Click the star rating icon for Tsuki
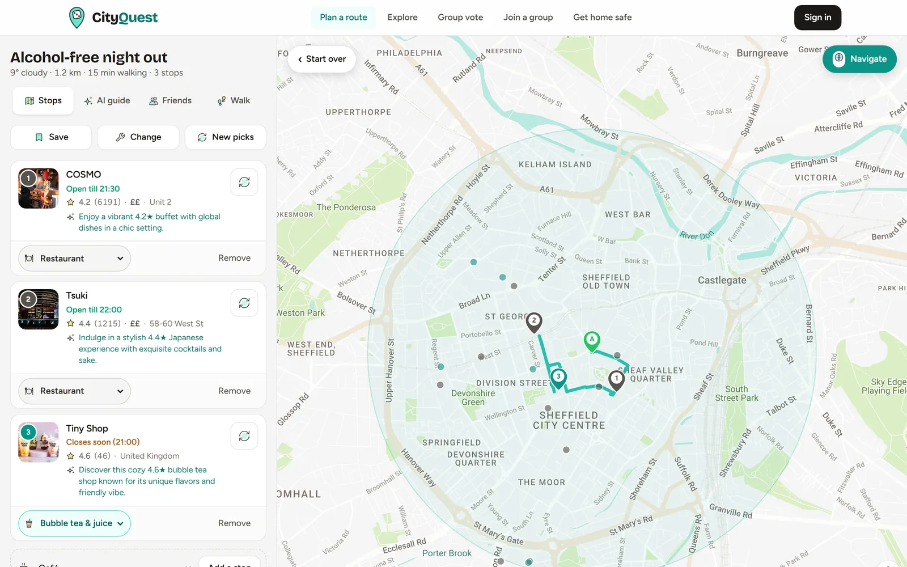 coord(70,323)
